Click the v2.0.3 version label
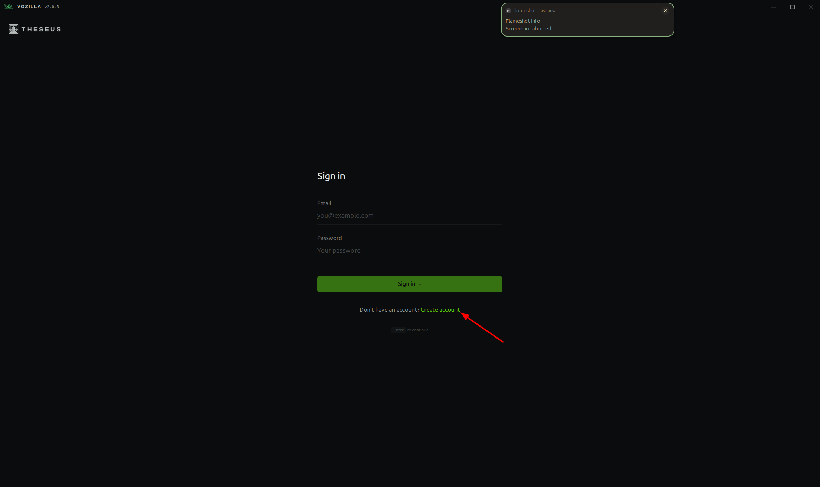The height and width of the screenshot is (487, 820). [52, 7]
